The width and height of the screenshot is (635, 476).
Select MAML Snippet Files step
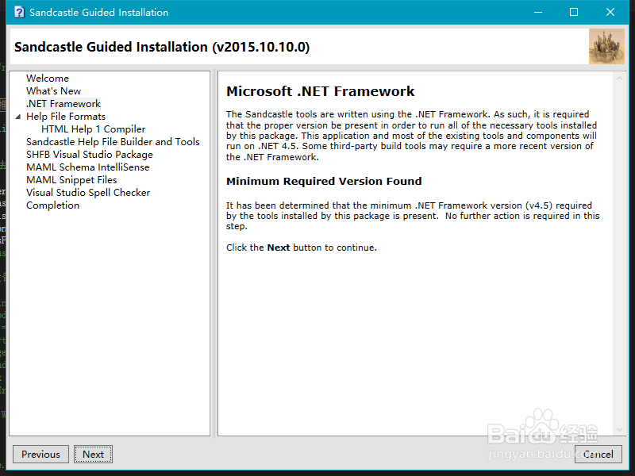coord(71,180)
